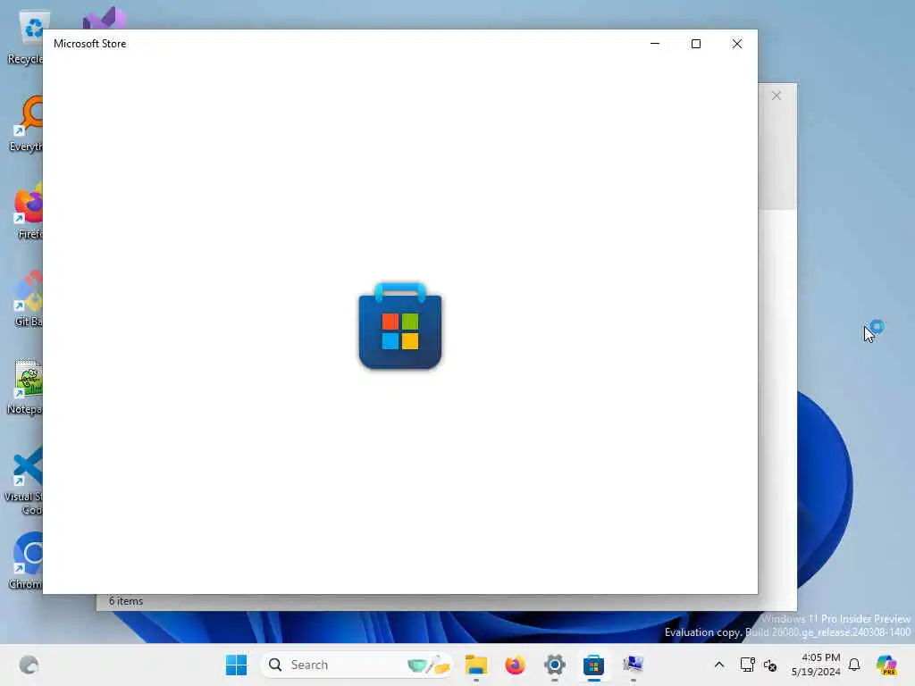This screenshot has width=915, height=686.
Task: Select the Chromium desktop shortcut
Action: coord(26,561)
